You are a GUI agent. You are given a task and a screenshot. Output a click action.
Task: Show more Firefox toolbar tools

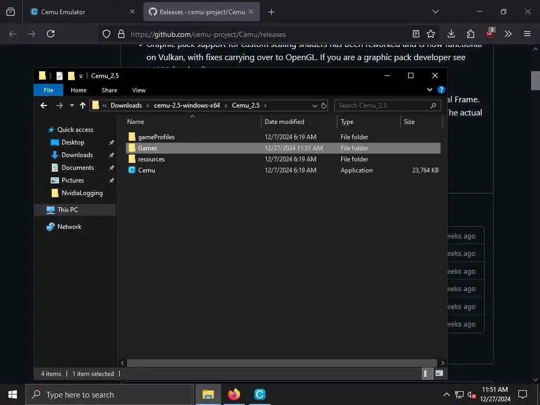tap(508, 34)
